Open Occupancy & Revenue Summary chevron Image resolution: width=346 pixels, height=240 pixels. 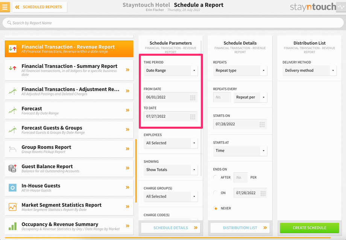click(127, 226)
